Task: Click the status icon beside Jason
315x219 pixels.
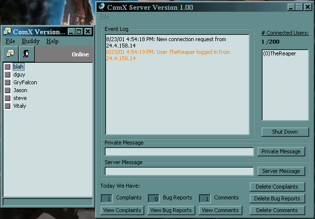Action: point(7,90)
